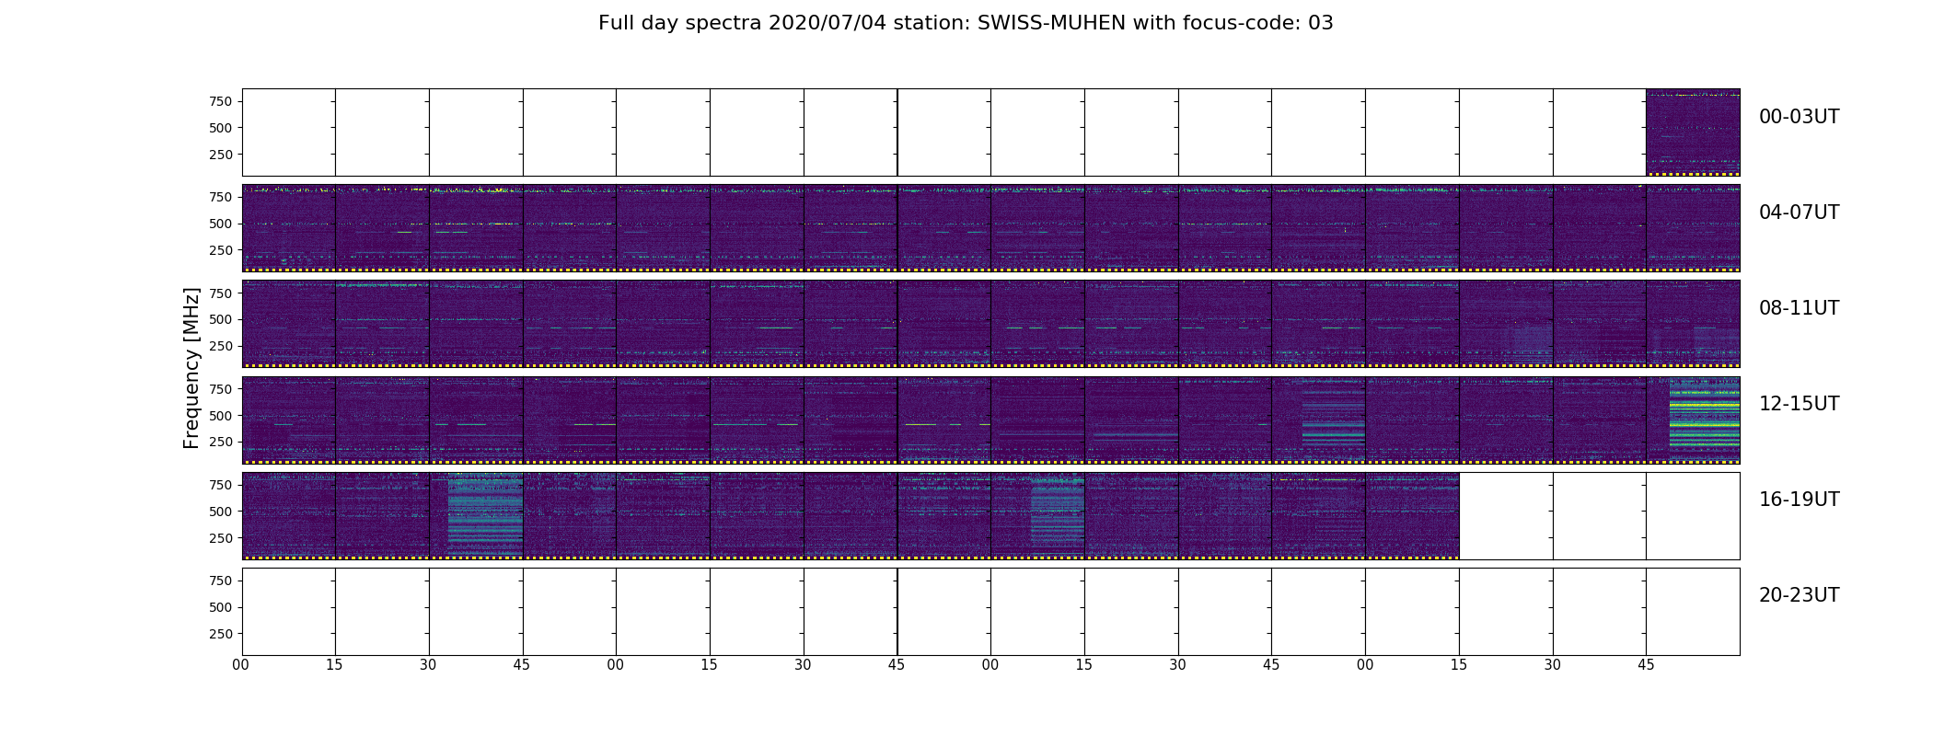This screenshot has height=736, width=1933.
Task: Click the first spectrogram panel in the 04-07UT row
Action: (289, 228)
